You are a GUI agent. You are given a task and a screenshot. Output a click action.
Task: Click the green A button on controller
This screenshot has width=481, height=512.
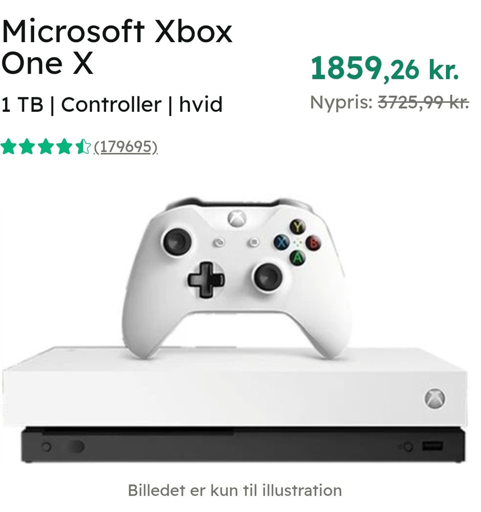[297, 258]
